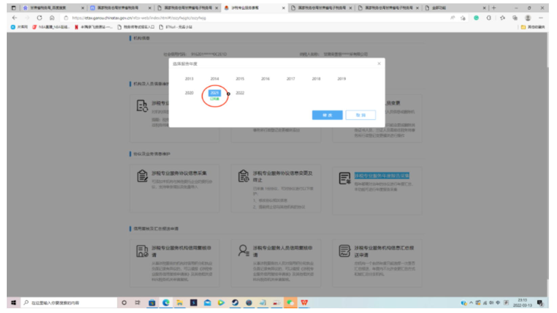
Task: Open the highlighted 涉税专业服务年度报告采集 link
Action: pos(382,175)
